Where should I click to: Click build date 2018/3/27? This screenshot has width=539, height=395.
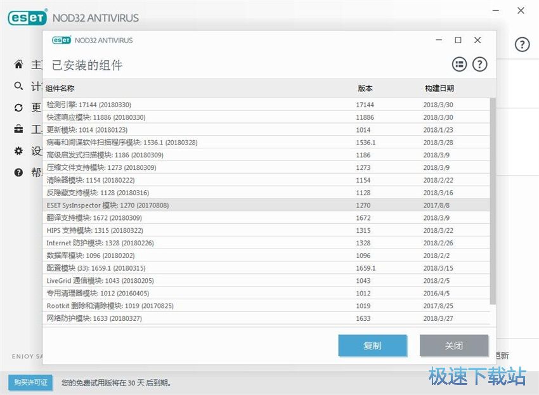tap(438, 318)
